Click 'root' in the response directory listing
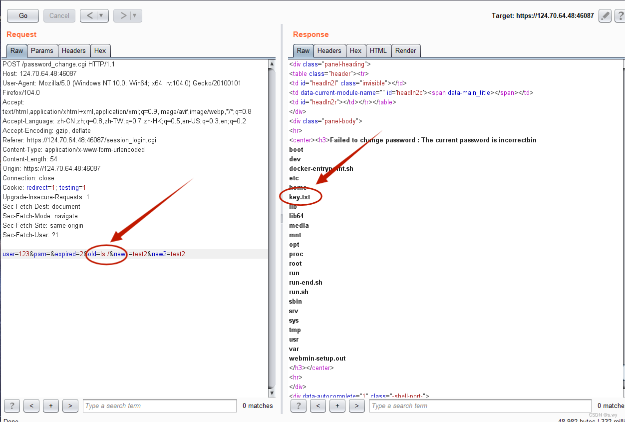Viewport: 625px width, 422px height. [x=296, y=263]
